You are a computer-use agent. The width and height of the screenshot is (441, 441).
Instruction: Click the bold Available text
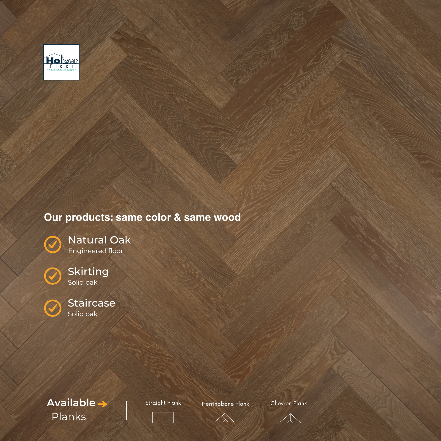pyautogui.click(x=71, y=403)
